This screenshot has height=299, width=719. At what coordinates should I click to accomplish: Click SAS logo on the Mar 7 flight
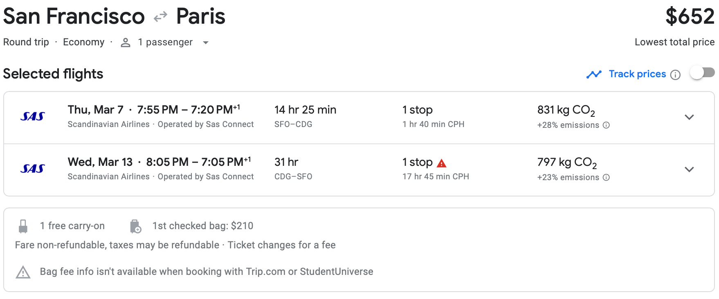tap(33, 117)
